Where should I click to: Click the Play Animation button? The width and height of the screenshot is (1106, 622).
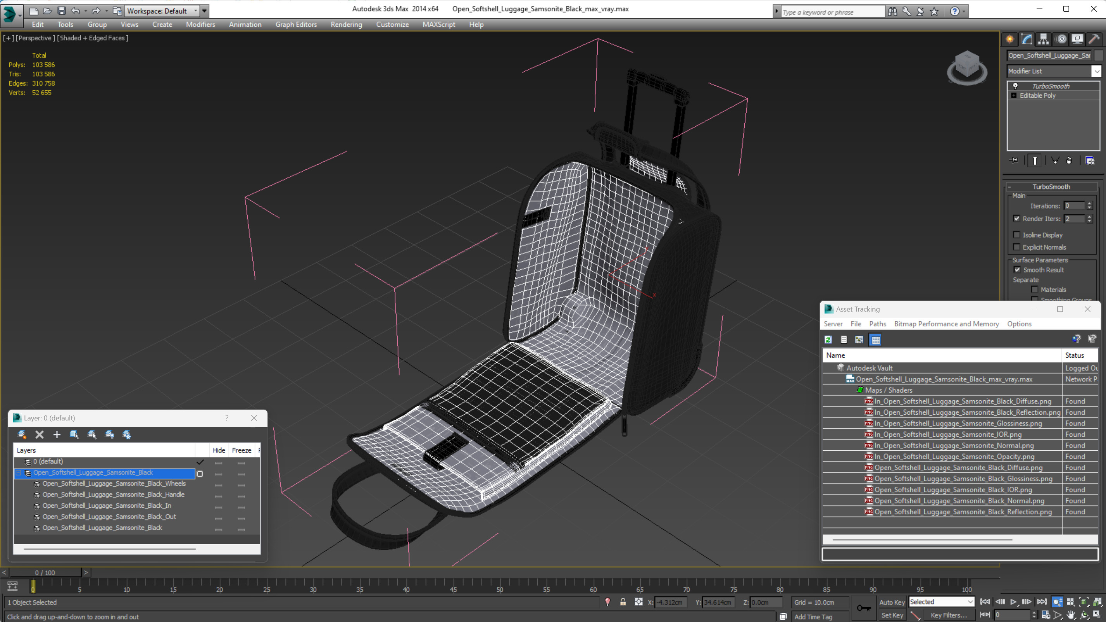tap(1013, 602)
